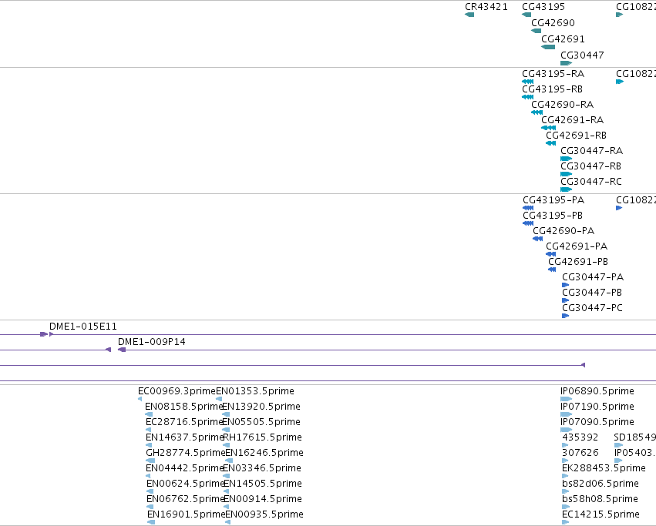Screen dimensions: 656x526
Task: Click the CG42690-PA protein glyph
Action: click(x=537, y=239)
